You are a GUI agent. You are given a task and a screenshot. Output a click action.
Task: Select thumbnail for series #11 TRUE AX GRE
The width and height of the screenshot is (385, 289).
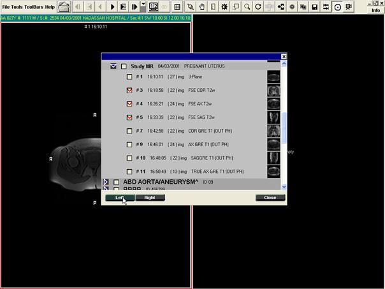(x=273, y=172)
